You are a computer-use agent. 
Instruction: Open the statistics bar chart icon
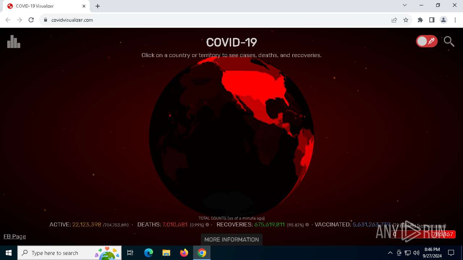(14, 42)
